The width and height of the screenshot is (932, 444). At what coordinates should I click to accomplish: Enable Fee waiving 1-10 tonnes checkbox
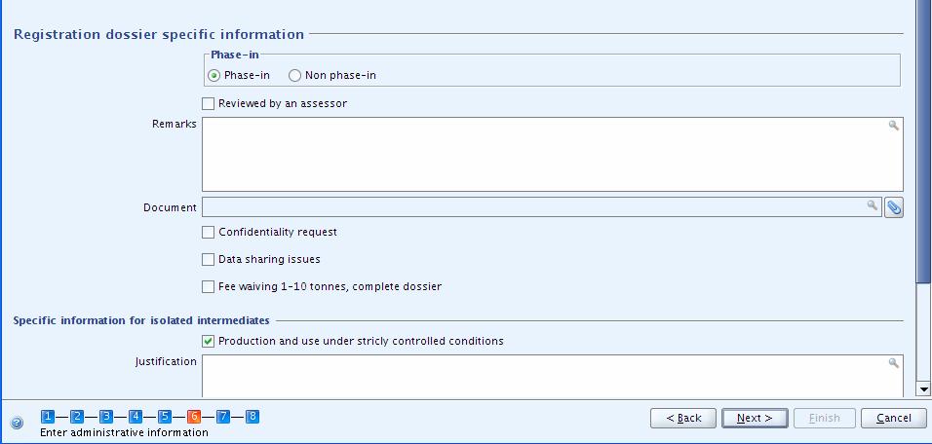click(208, 286)
